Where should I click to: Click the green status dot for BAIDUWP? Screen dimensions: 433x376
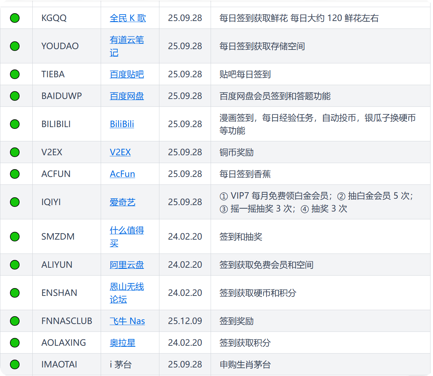point(15,96)
